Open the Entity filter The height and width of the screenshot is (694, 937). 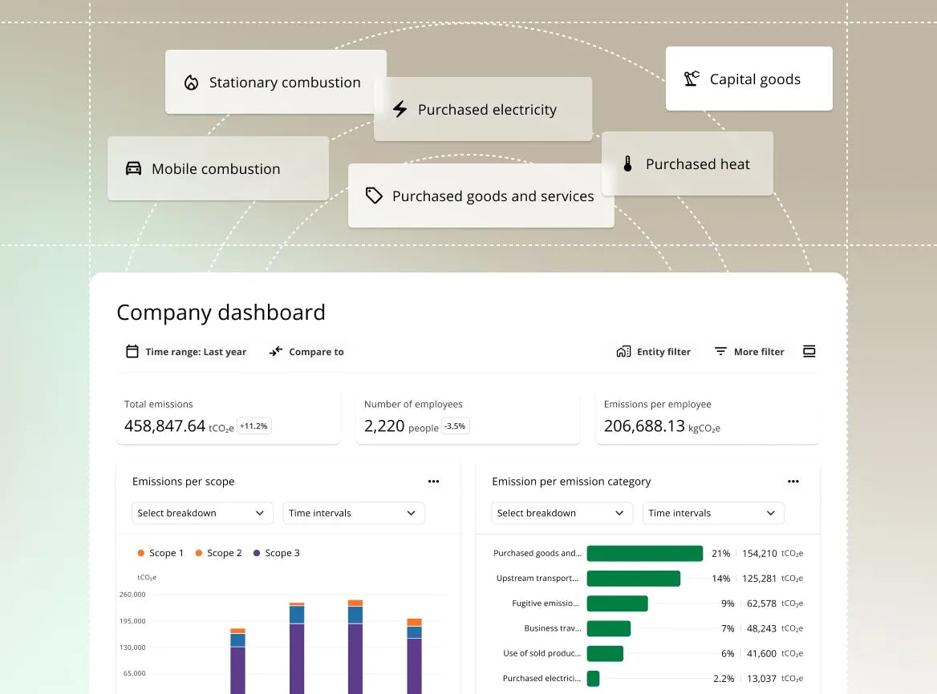coord(653,351)
